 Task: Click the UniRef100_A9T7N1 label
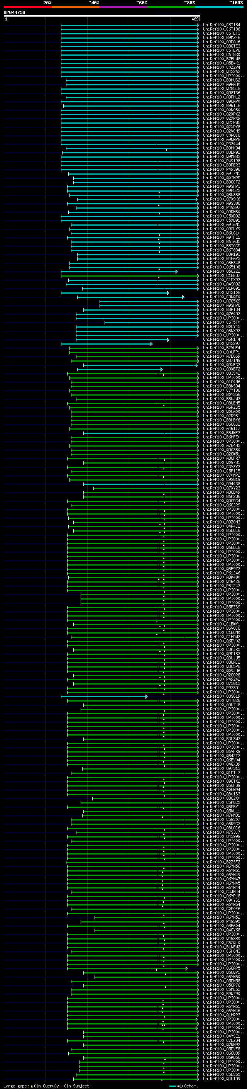click(x=221, y=173)
